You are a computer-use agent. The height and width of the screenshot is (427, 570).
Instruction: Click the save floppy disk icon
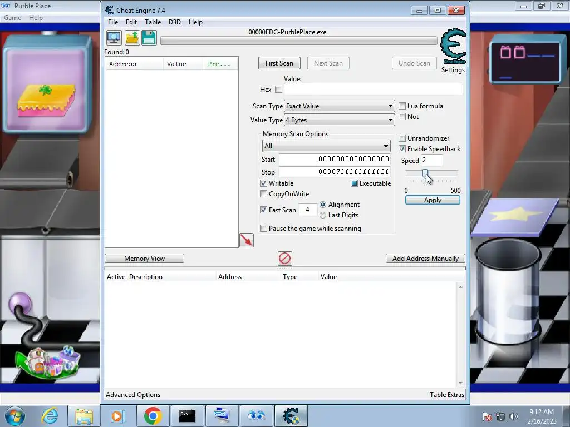point(149,38)
